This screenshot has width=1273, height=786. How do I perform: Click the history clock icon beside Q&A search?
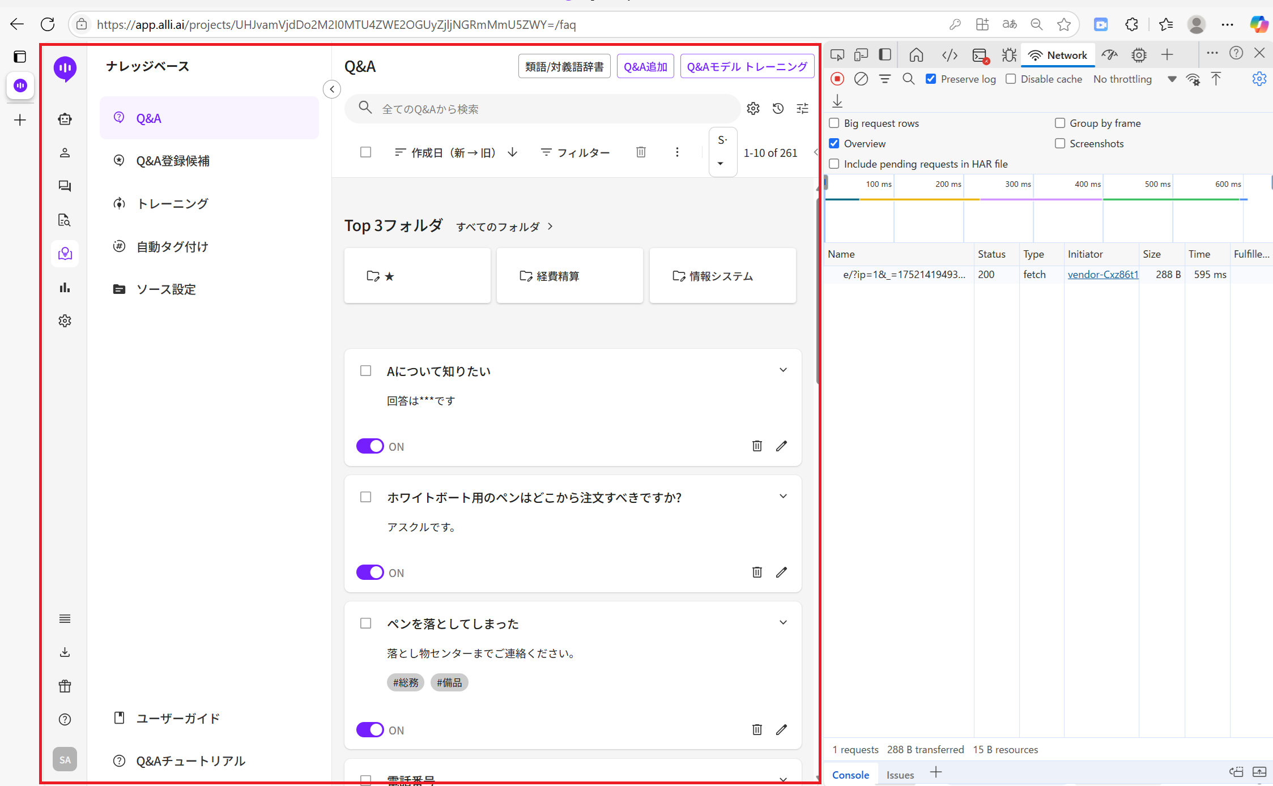[778, 109]
